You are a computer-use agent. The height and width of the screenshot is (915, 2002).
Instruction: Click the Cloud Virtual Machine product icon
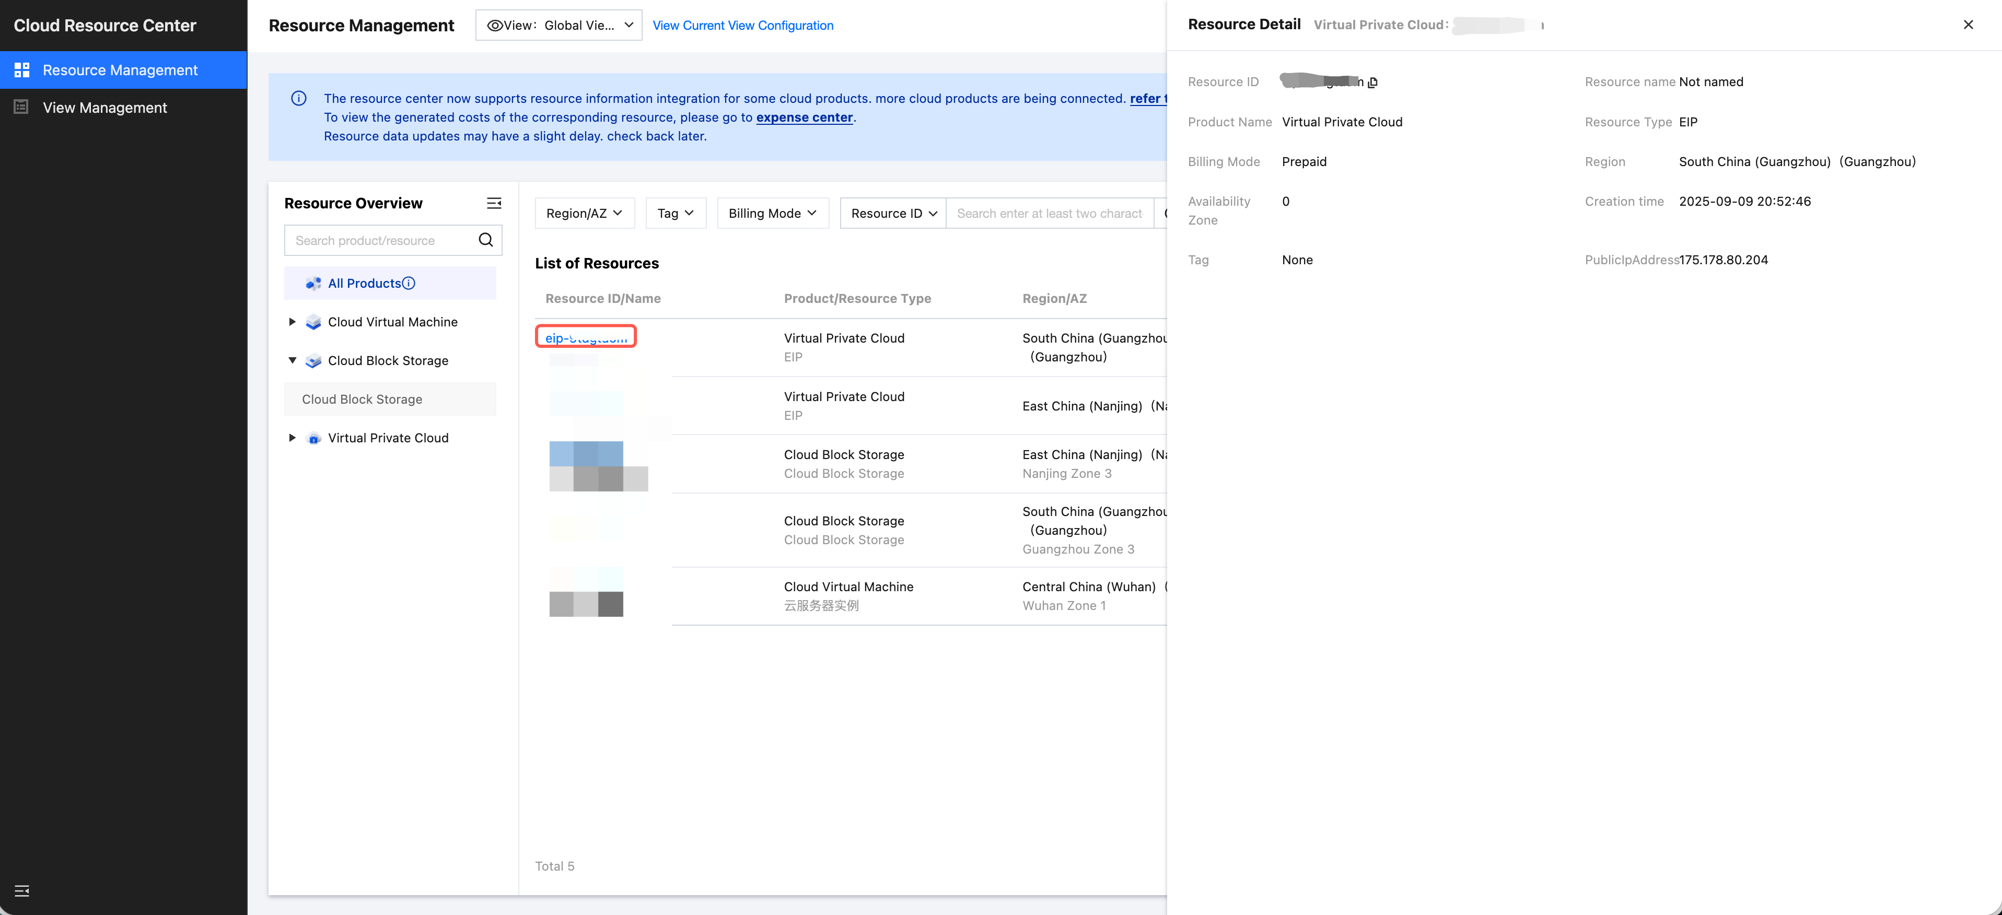click(x=313, y=322)
